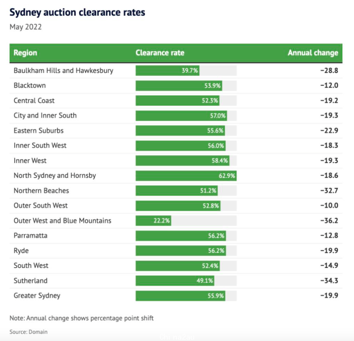Click the City and Inner South 57.0% bar
The image size is (354, 341).
181,116
